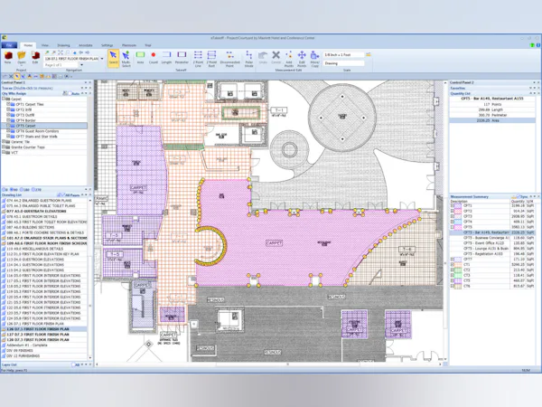
Task: Select CPT5 - Event Office row in summary
Action: pyautogui.click(x=492, y=243)
